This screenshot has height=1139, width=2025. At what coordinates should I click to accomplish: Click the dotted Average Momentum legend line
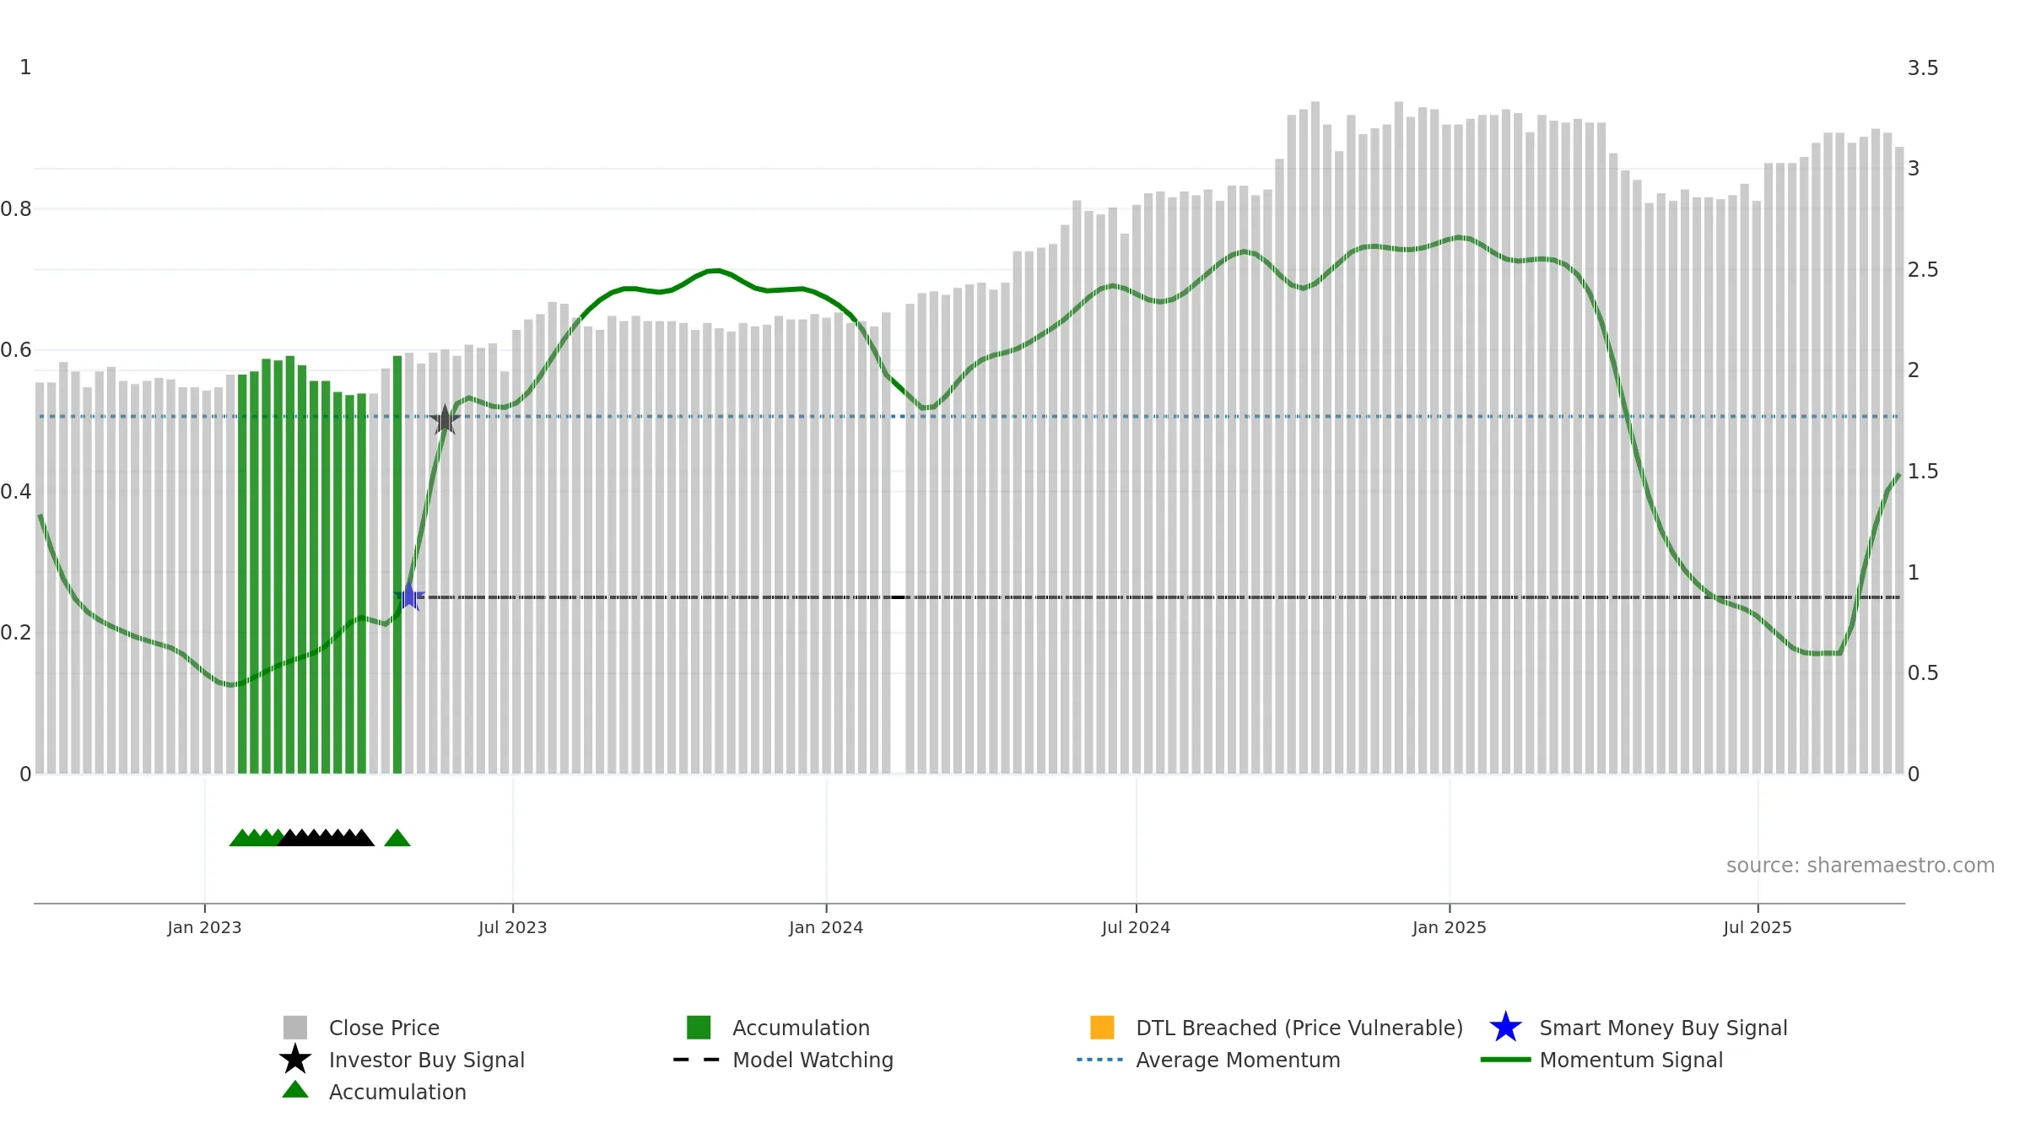click(x=1100, y=1060)
